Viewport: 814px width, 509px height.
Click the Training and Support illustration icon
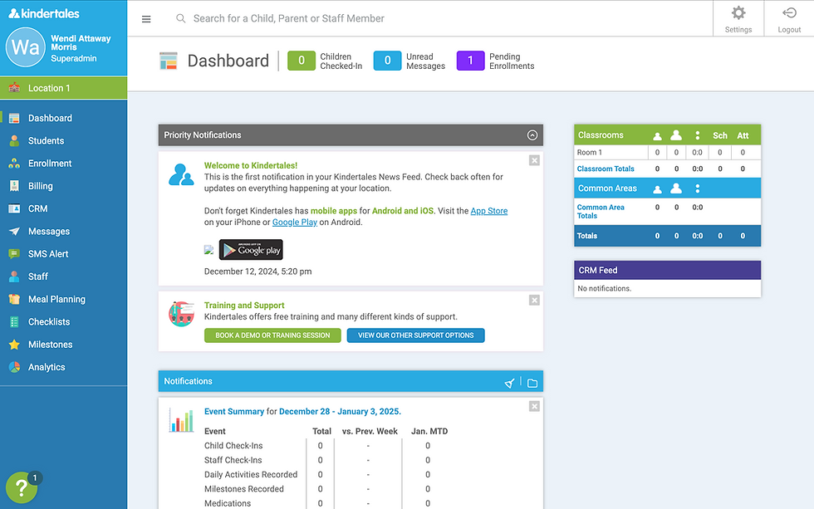pos(181,314)
